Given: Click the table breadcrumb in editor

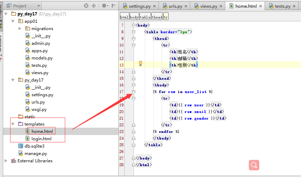Looking at the screenshot, I should tap(145, 17).
